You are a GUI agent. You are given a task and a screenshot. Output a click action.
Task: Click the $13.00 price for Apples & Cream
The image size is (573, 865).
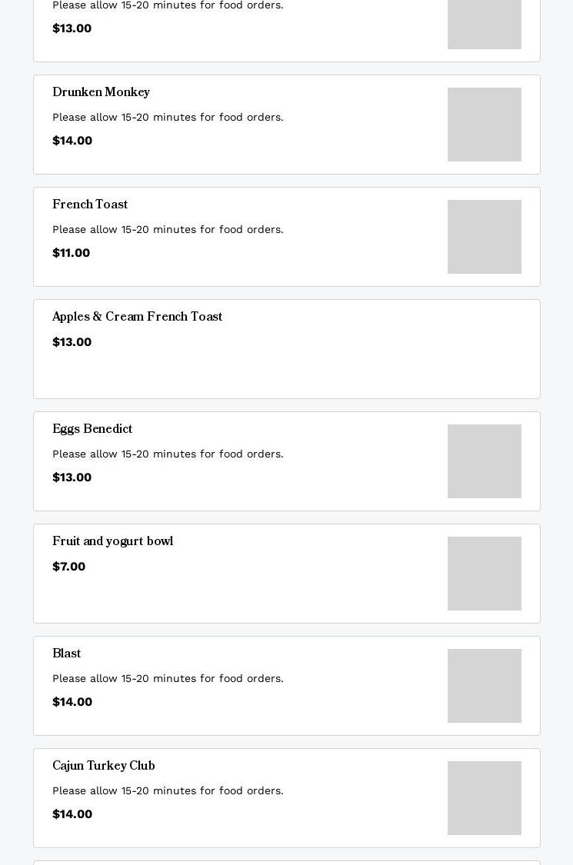coord(72,342)
